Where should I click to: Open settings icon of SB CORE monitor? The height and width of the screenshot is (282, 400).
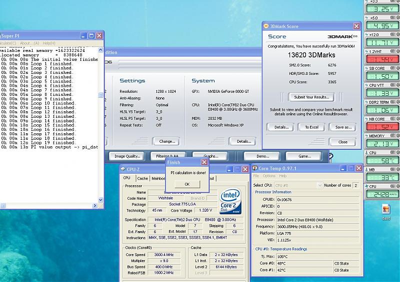(393, 68)
